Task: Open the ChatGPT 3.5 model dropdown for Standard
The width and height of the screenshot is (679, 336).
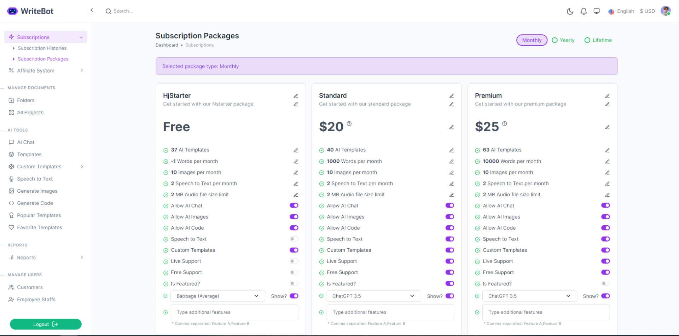Action: pos(373,296)
